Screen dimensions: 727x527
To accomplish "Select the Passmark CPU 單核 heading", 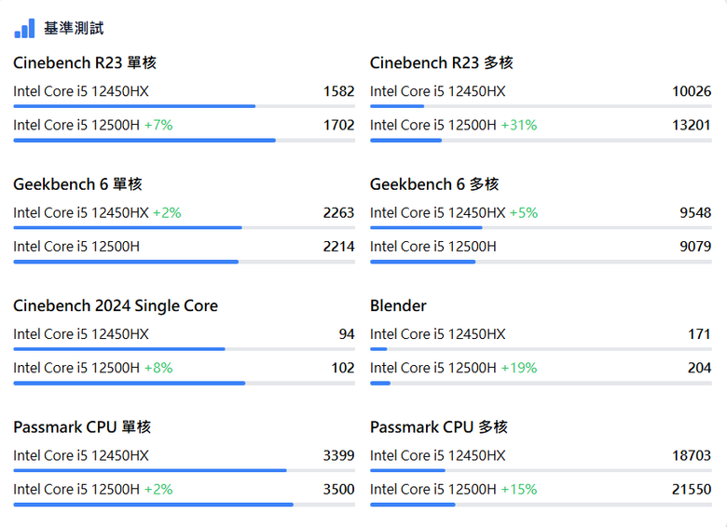I will click(82, 427).
